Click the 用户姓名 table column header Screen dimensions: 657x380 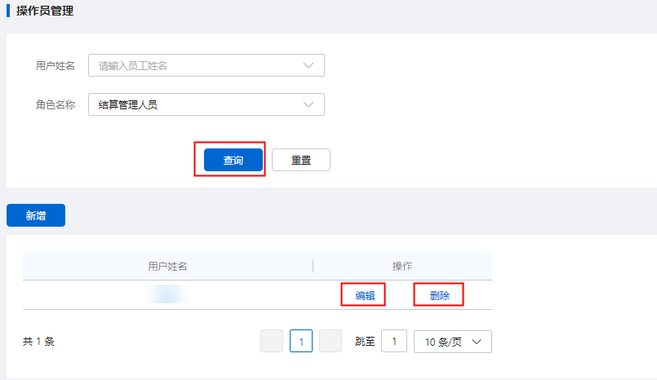point(167,266)
